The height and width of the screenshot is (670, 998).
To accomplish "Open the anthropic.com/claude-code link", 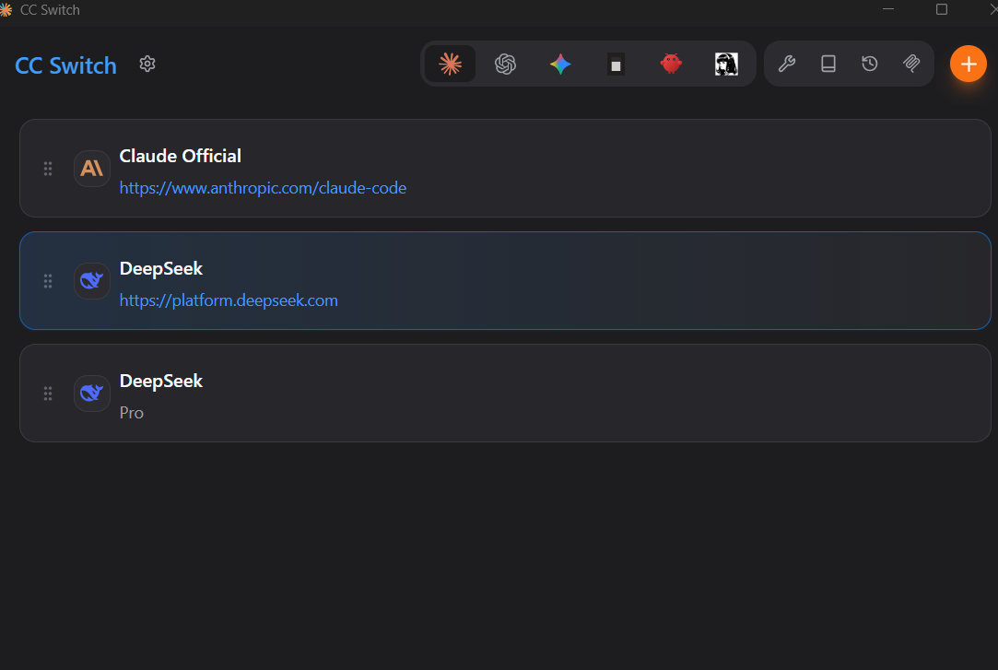I will click(x=263, y=188).
